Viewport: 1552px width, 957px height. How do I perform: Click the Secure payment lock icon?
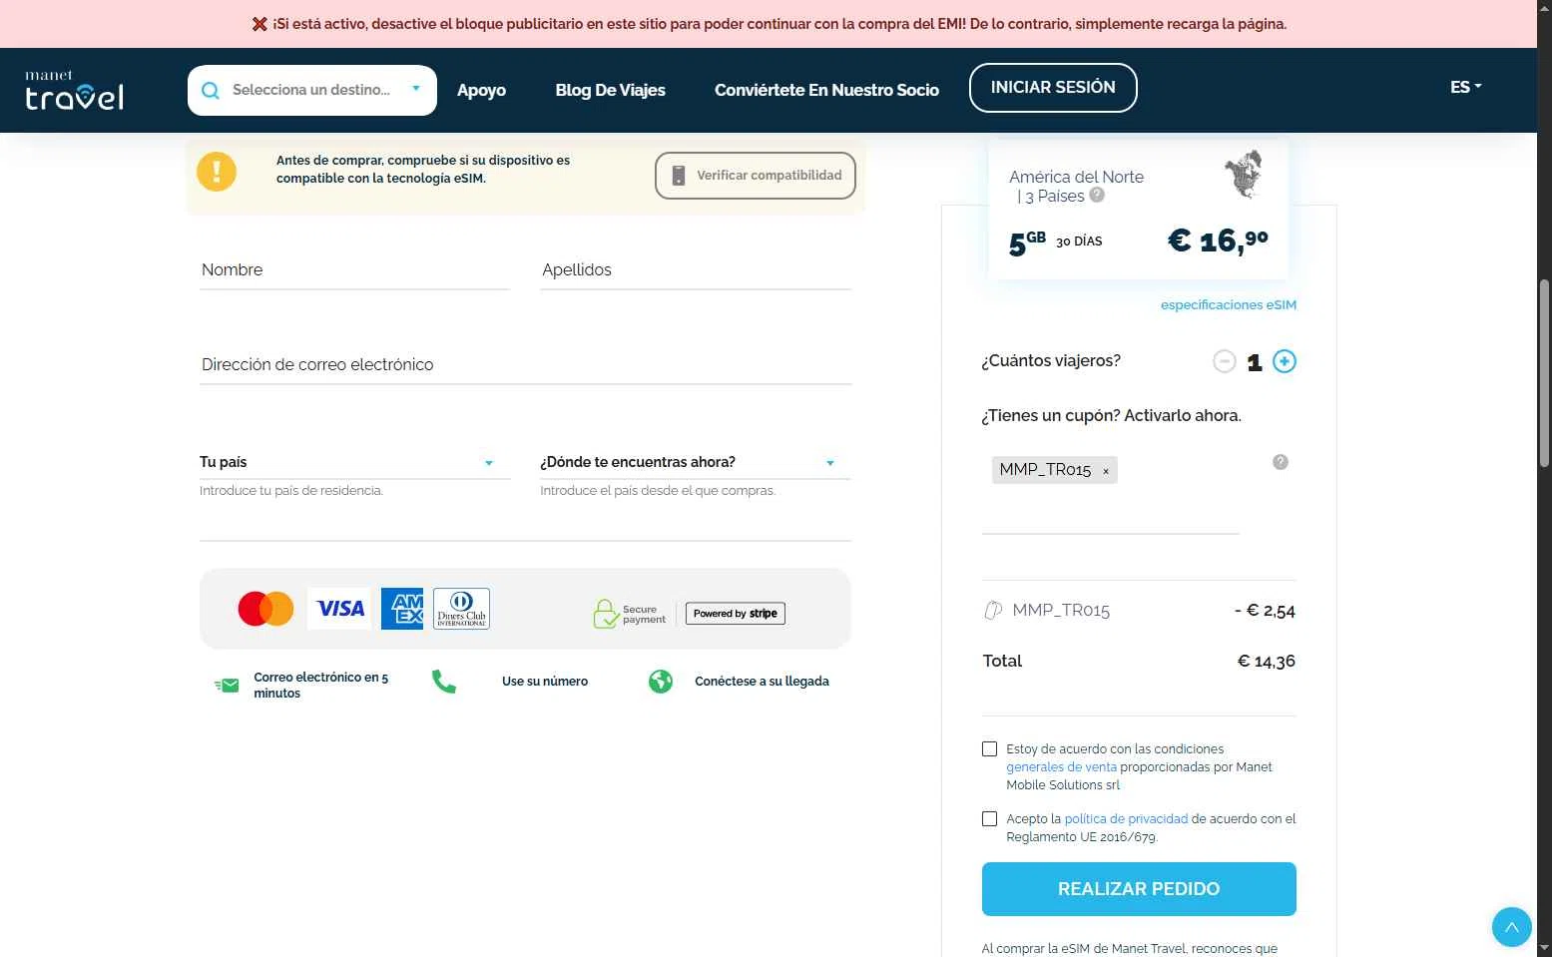(x=606, y=613)
